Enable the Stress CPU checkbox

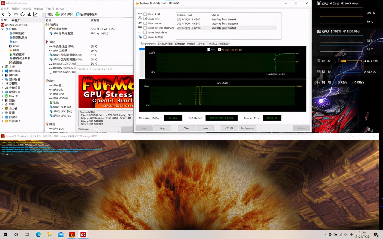(145, 14)
